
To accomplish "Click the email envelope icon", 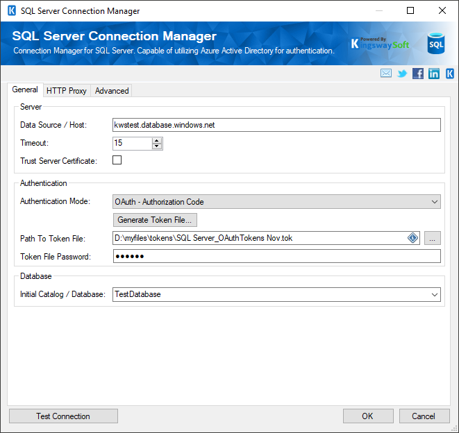I will coord(386,73).
